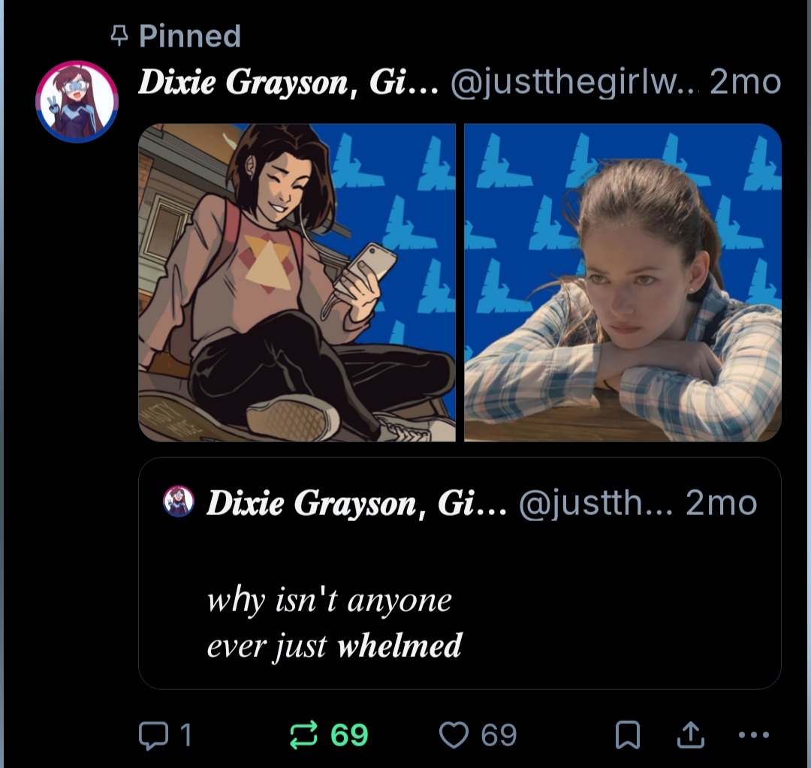Open Dixie Grayson's large profile avatar
811x768 pixels.
77,101
